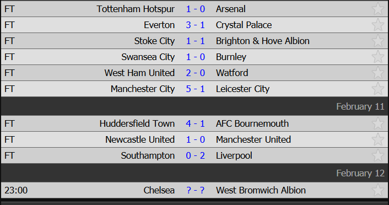Open the Huddersfield Town 4 - 1 score
The width and height of the screenshot is (389, 205).
tap(195, 123)
